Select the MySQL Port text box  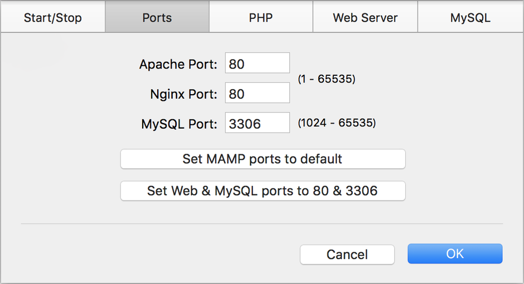[258, 124]
